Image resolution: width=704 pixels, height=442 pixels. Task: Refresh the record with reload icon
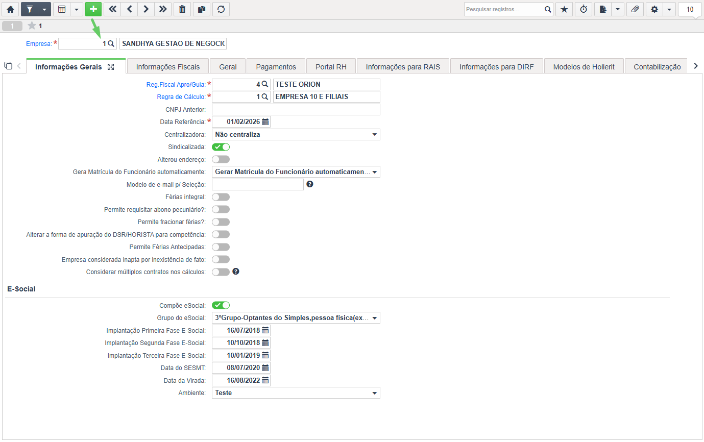coord(221,9)
